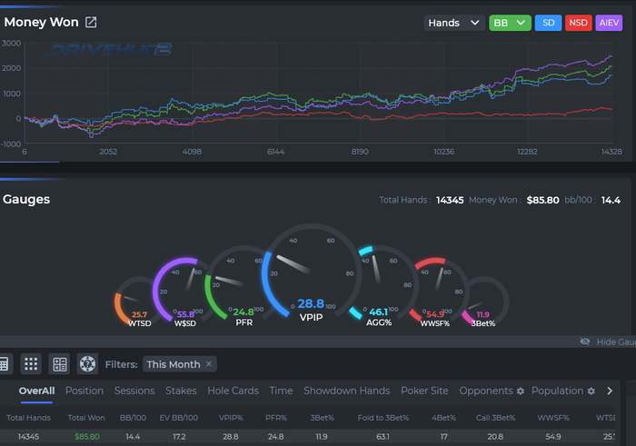Open the hand grid matrix view
636x446 pixels.
tap(31, 363)
